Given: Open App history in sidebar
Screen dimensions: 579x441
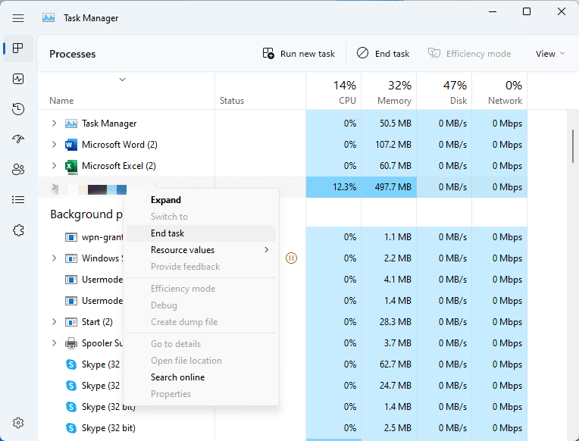Looking at the screenshot, I should pos(18,109).
